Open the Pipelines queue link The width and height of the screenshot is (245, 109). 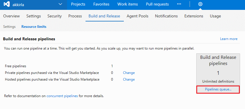tap(218, 90)
